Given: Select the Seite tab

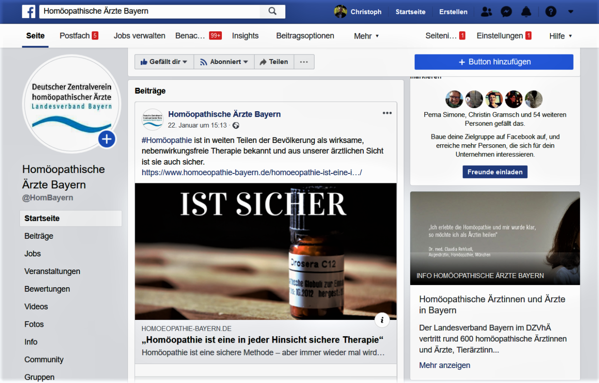Looking at the screenshot, I should pyautogui.click(x=35, y=36).
